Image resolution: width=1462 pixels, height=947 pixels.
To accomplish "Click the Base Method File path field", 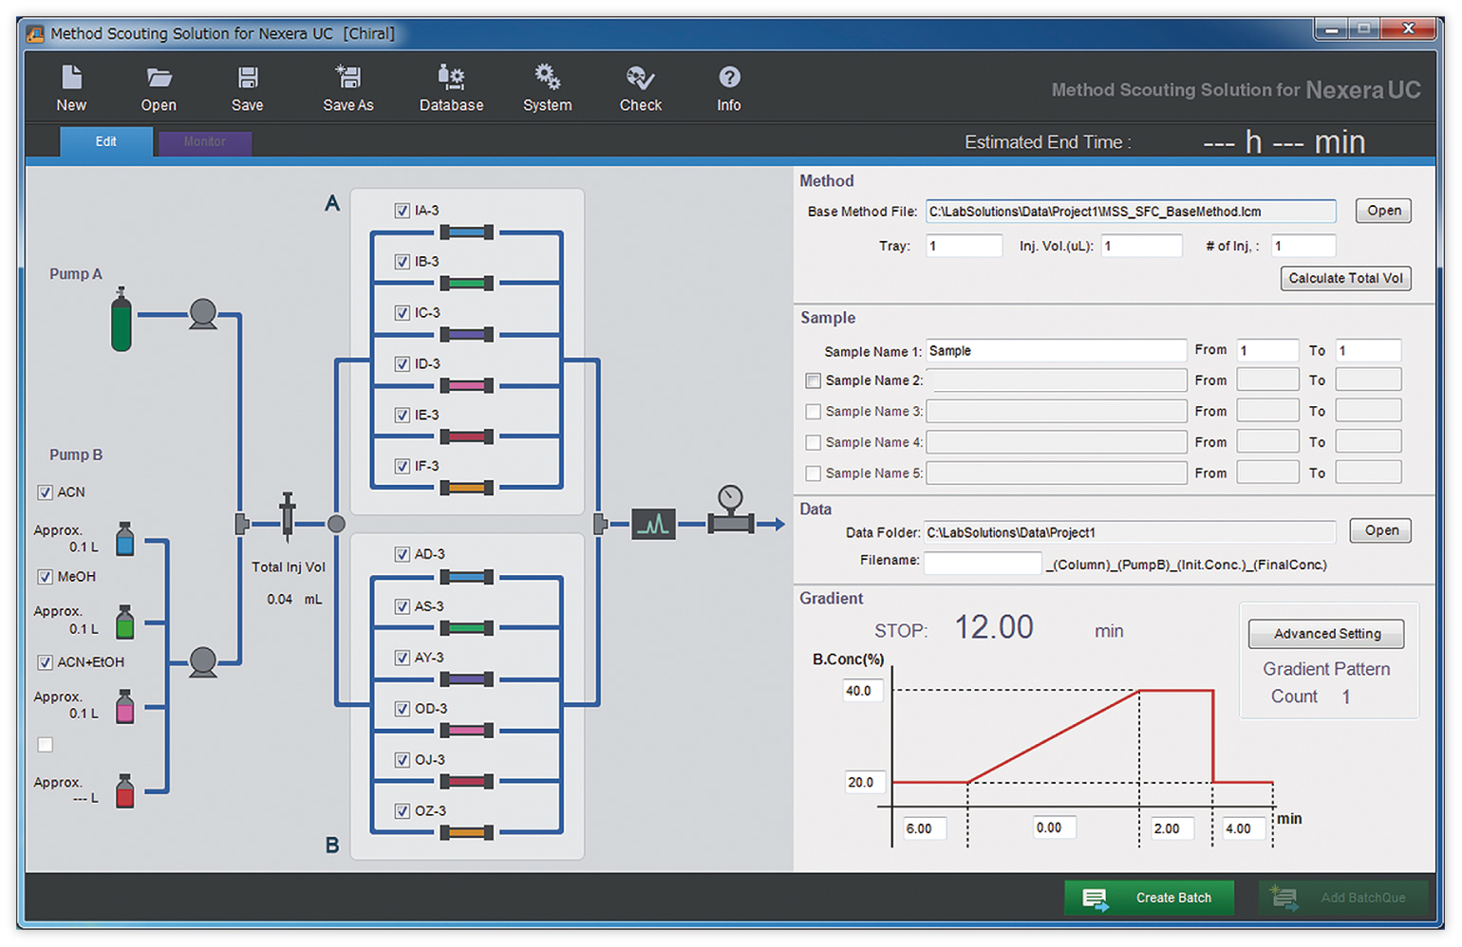I will (1130, 212).
